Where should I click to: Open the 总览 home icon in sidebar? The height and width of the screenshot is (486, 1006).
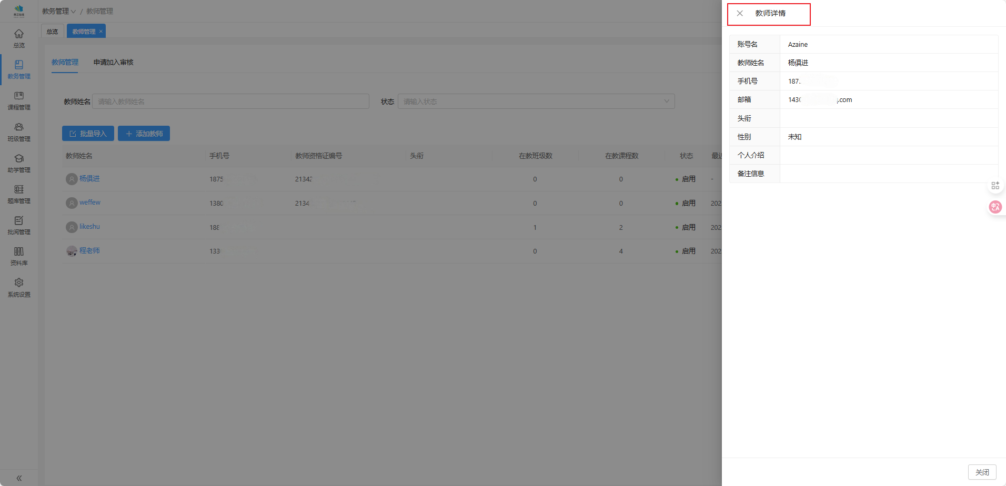[x=19, y=38]
